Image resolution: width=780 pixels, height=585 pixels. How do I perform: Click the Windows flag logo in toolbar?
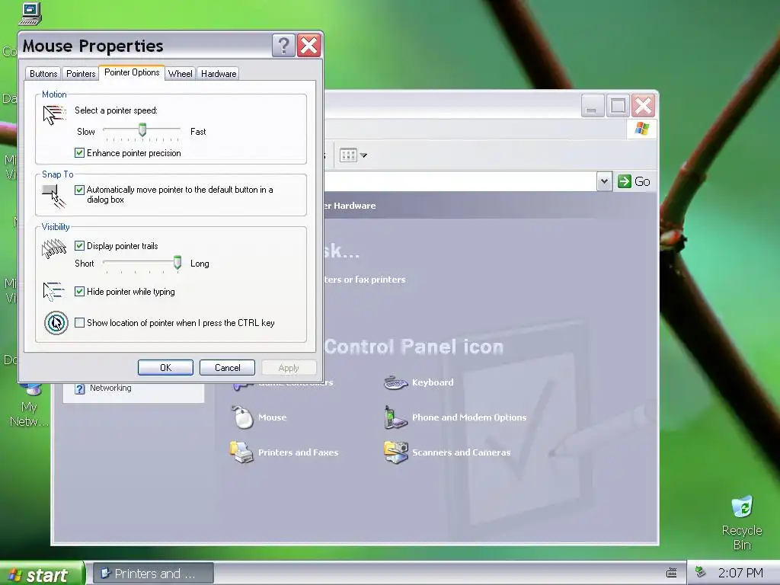tap(641, 129)
